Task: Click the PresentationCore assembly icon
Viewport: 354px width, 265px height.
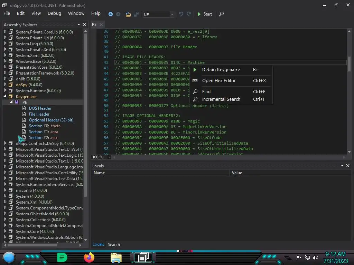Action: tap(11, 67)
